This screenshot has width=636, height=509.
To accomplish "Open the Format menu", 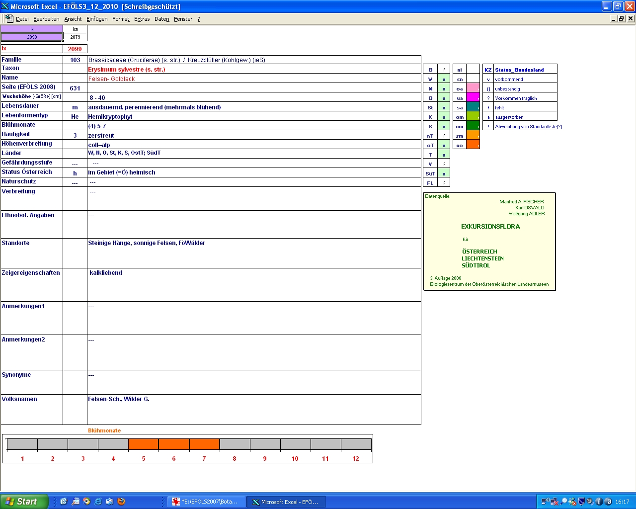I will pyautogui.click(x=121, y=19).
